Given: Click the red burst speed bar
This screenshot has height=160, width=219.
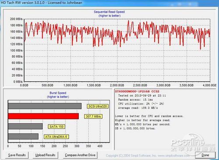Looking at the screenshot, I should (43, 116).
